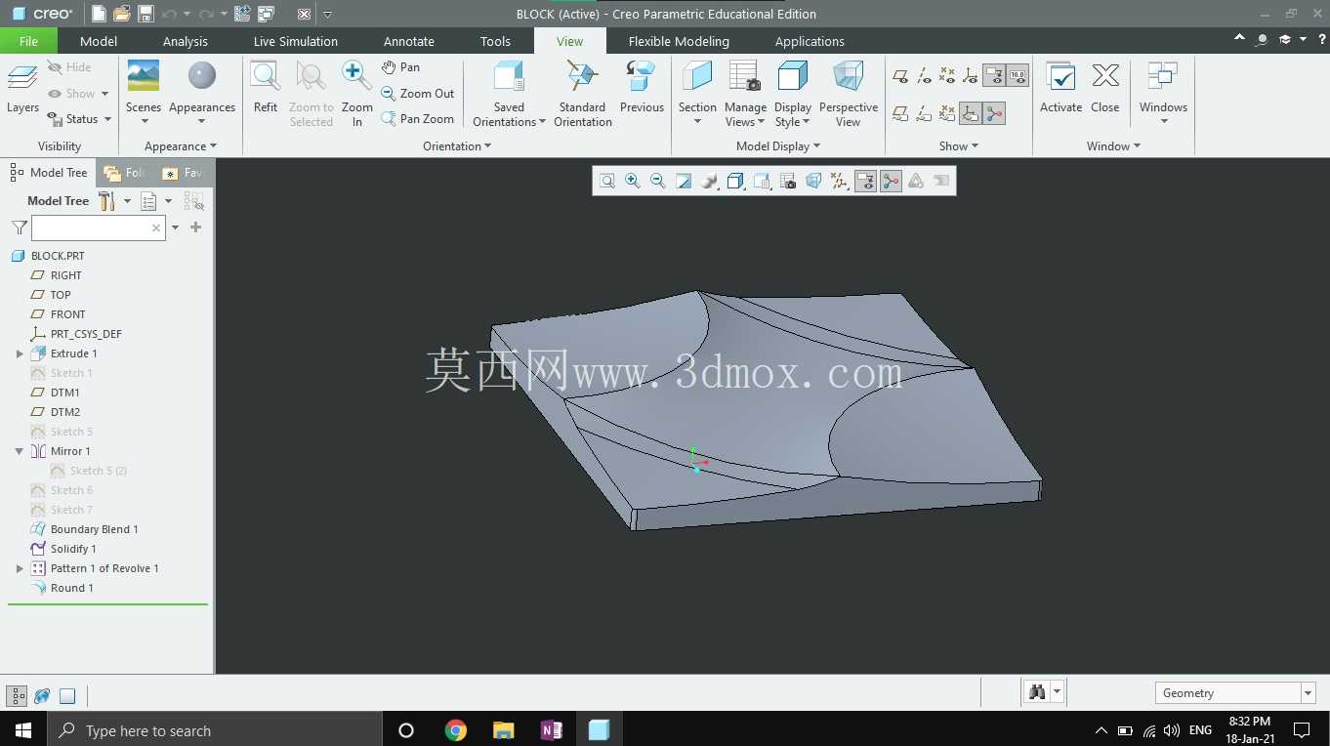
Task: Switch to the Model ribbon tab
Action: pos(99,41)
